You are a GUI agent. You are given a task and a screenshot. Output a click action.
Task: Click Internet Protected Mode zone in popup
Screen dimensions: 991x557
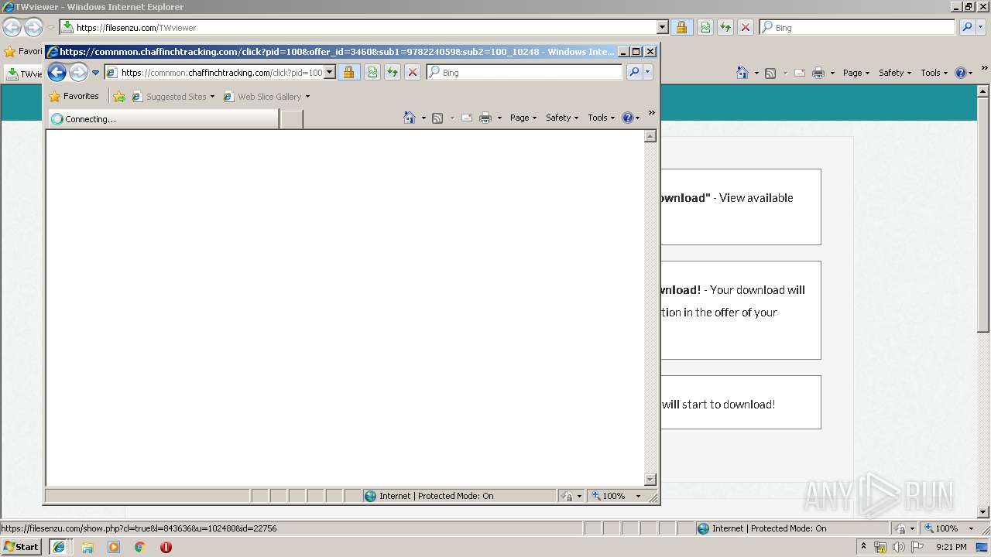(458, 496)
